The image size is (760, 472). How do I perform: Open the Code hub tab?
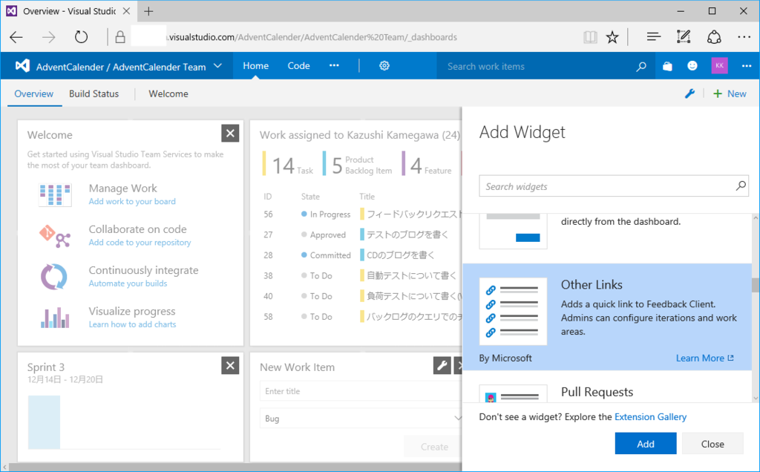[298, 65]
